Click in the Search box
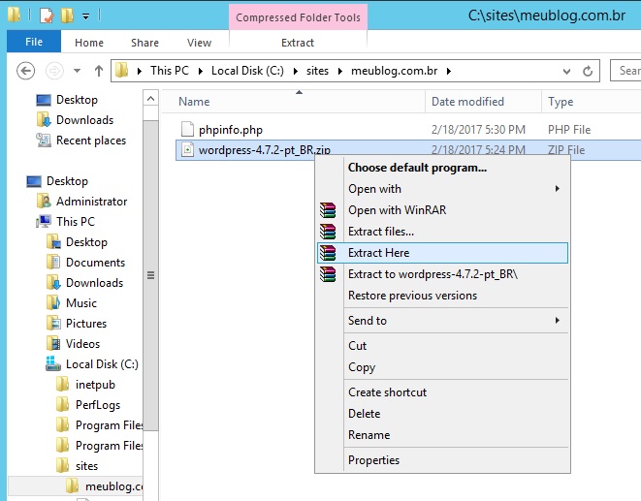The image size is (641, 501). point(625,71)
